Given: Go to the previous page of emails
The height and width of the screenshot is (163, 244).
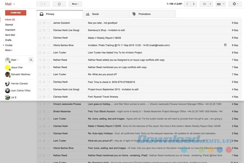Looking at the screenshot, I should coord(187,4).
